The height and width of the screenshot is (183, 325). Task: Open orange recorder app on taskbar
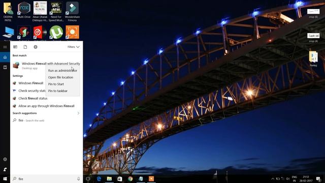[x=151, y=178]
